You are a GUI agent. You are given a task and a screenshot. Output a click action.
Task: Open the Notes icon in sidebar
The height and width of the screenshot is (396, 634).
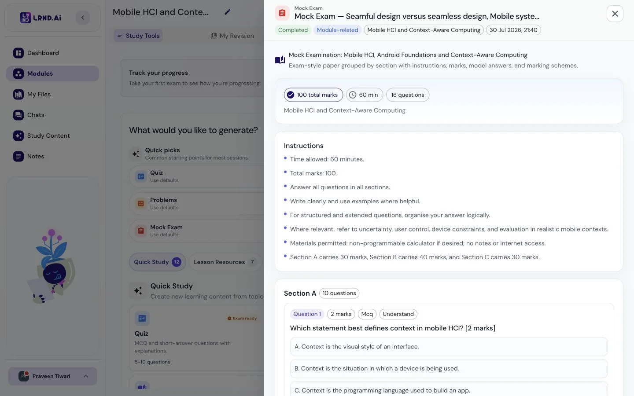[18, 156]
